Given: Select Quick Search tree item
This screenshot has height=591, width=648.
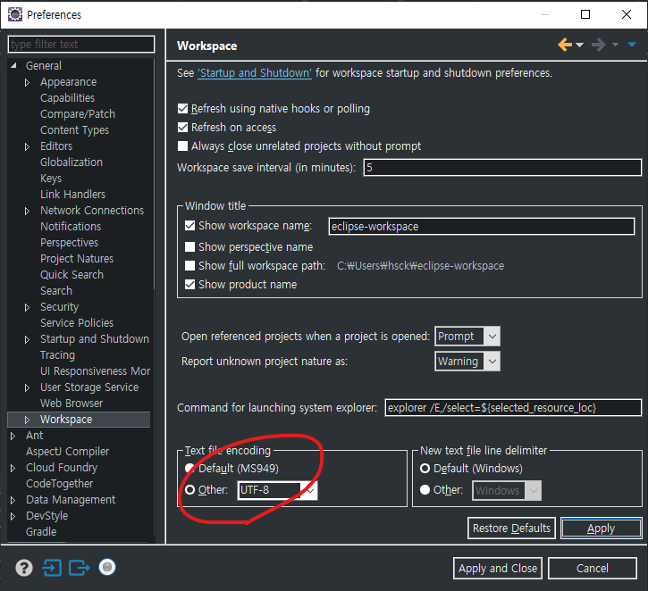Looking at the screenshot, I should tap(72, 275).
